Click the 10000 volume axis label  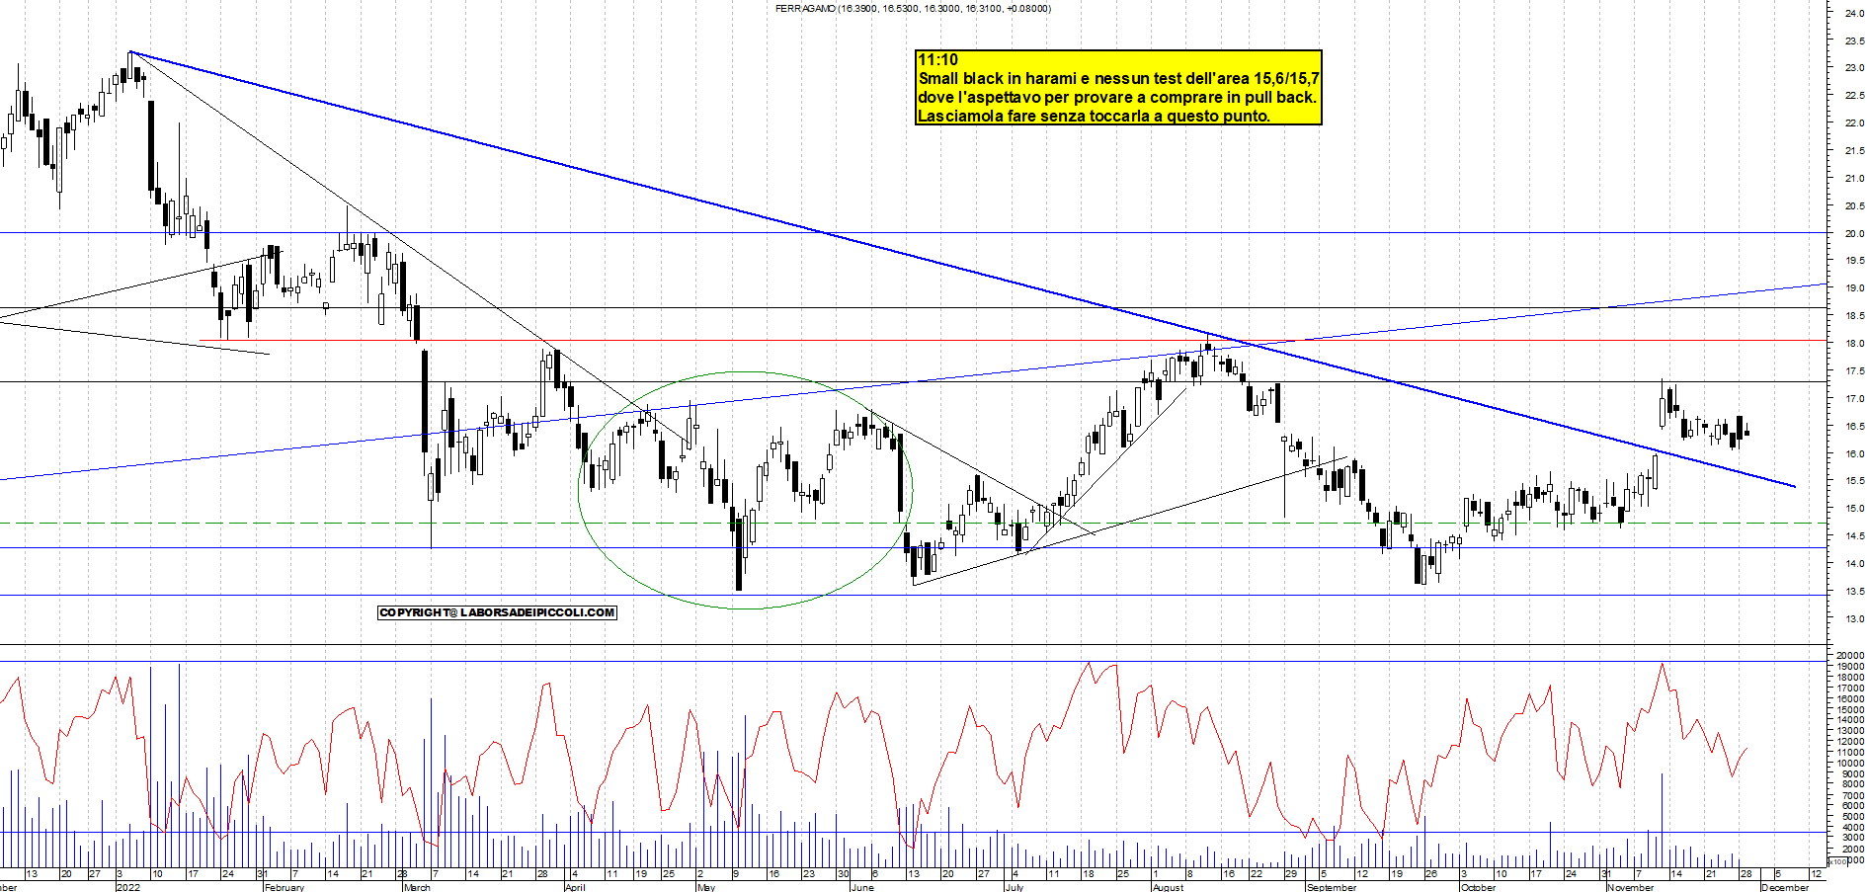pos(1850,764)
